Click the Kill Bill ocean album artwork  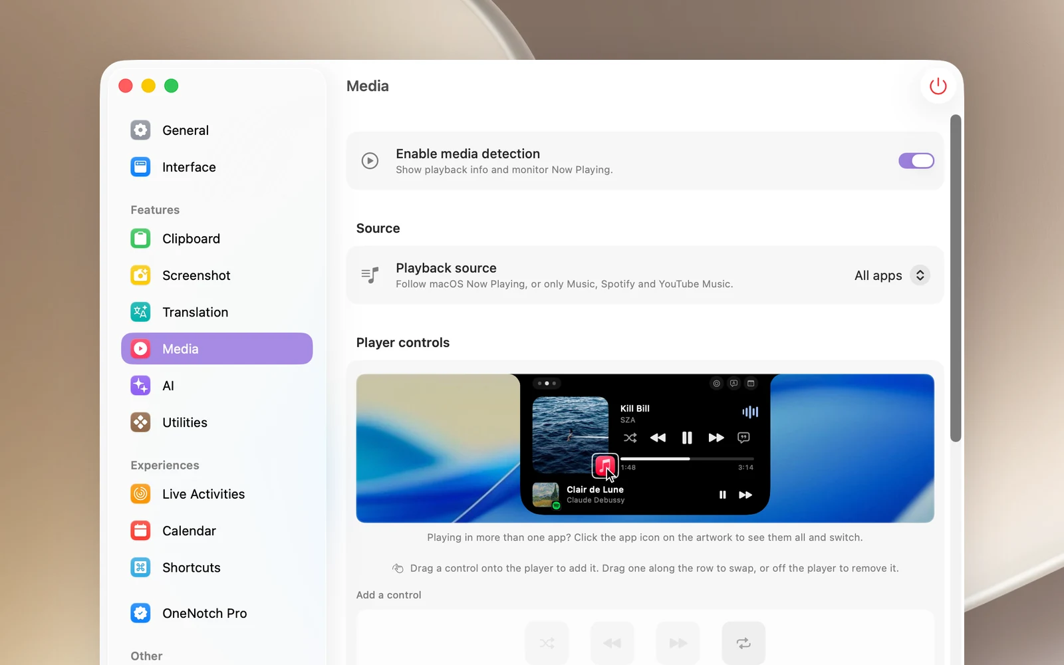(x=571, y=435)
